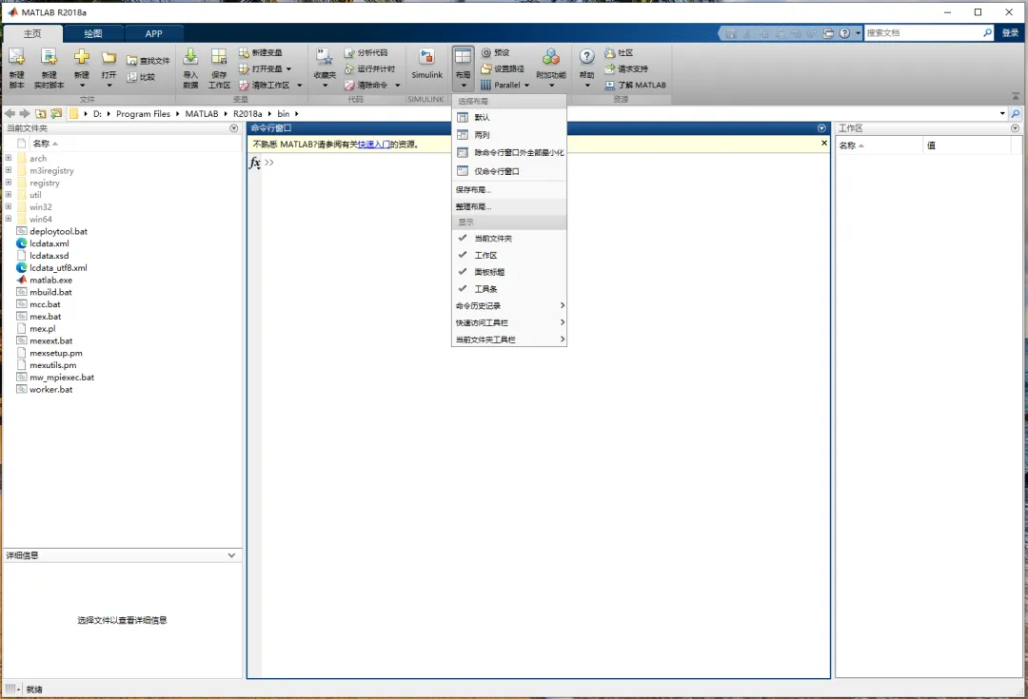
Task: Click the 导入数据 (Import Data) icon
Action: tap(190, 58)
